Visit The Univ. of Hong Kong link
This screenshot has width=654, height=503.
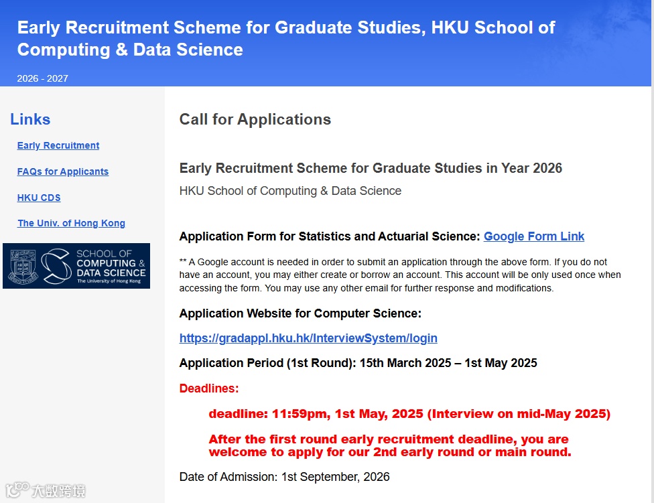pyautogui.click(x=71, y=223)
